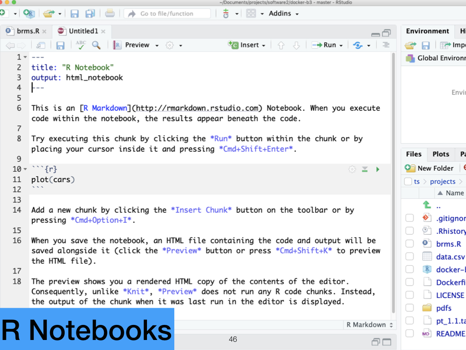Click New Folder button
The height and width of the screenshot is (350, 466).
429,168
